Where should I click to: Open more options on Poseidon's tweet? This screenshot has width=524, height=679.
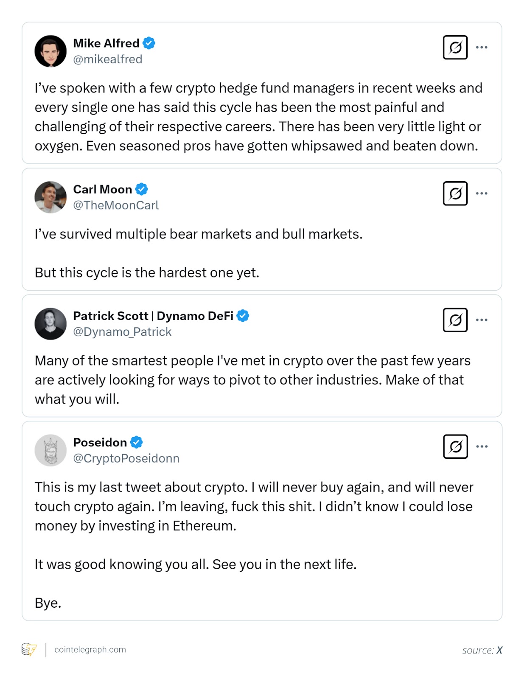pos(482,446)
